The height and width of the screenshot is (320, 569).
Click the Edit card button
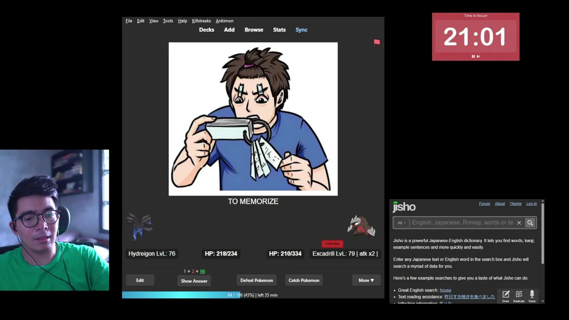[x=140, y=280]
